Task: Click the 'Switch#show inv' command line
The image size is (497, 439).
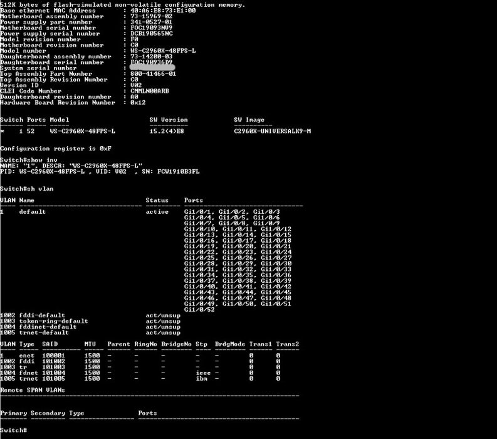Action: 29,160
